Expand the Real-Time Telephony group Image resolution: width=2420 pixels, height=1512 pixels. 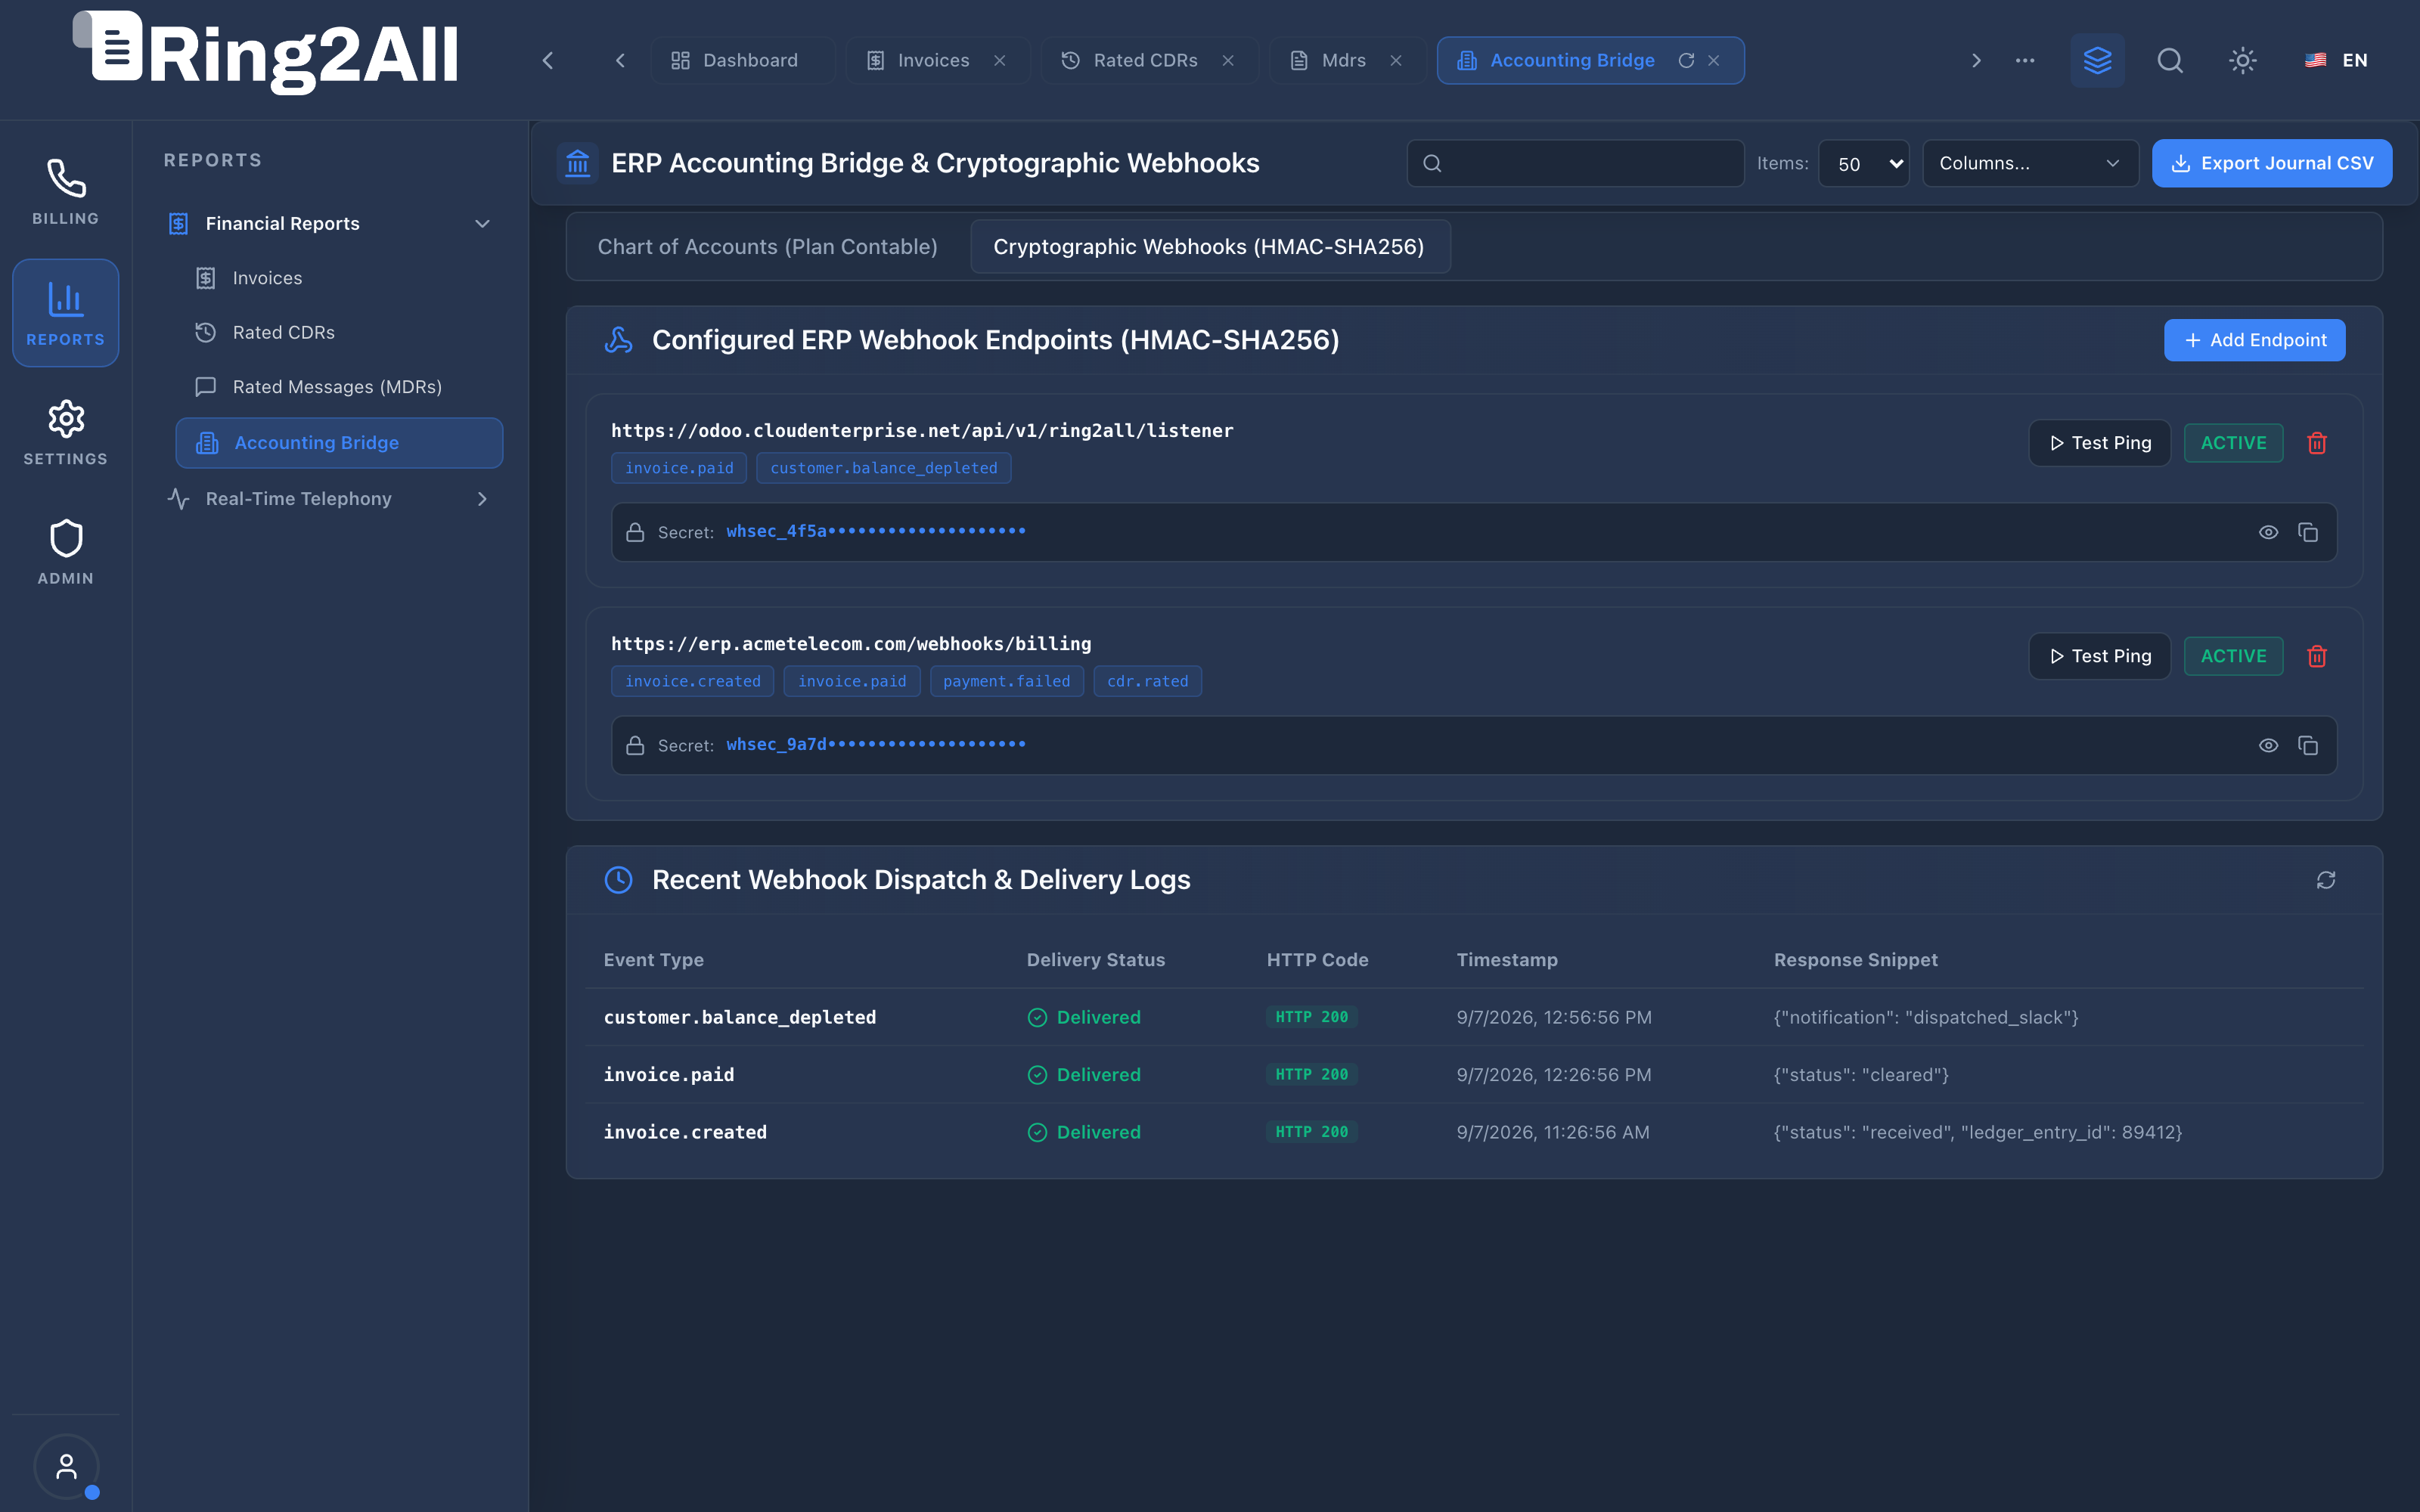point(330,498)
